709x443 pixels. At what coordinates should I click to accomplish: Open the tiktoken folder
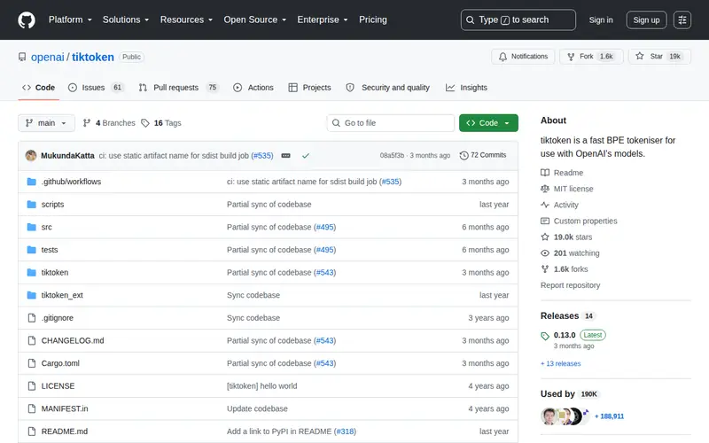55,273
